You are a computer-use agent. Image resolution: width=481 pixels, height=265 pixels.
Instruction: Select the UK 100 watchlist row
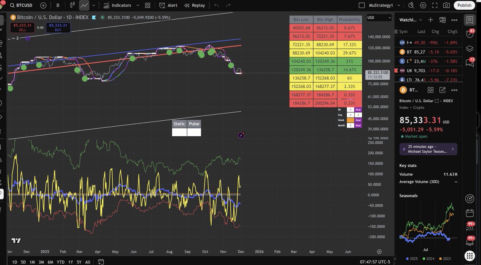click(x=429, y=71)
